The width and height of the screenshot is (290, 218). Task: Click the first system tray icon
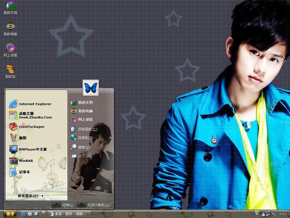[x=263, y=214]
